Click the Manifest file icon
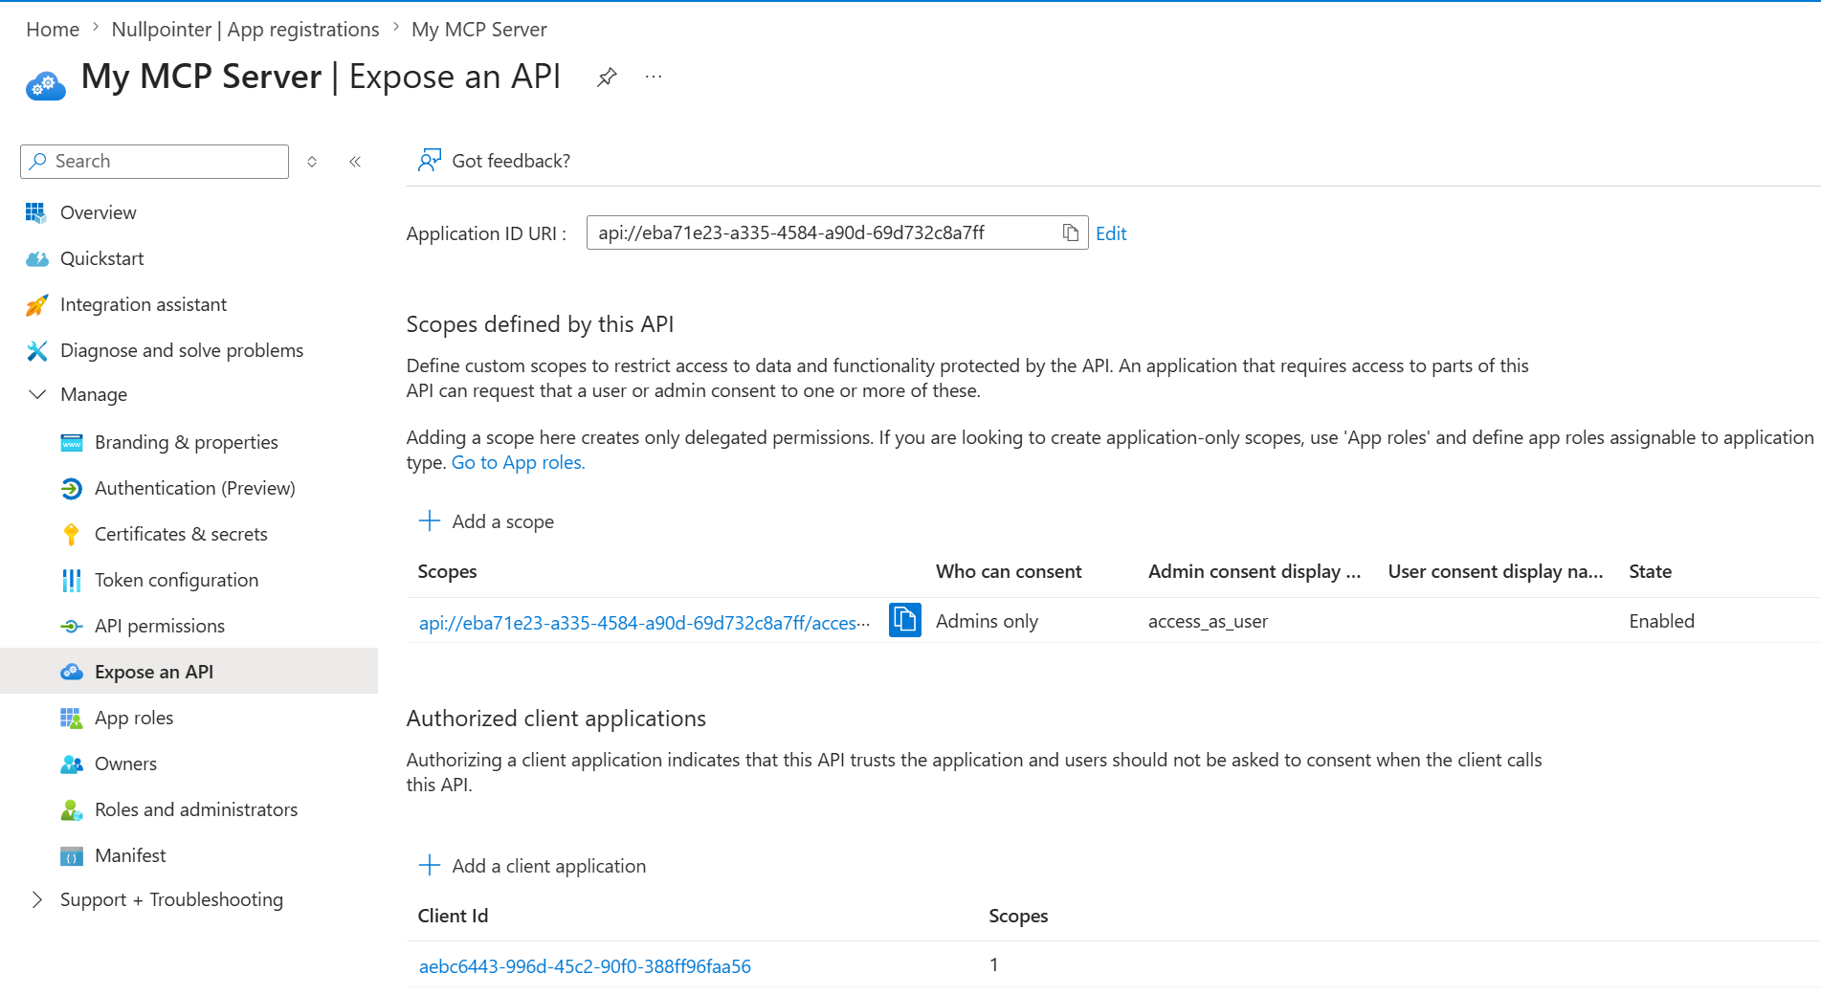The width and height of the screenshot is (1821, 996). tap(72, 855)
